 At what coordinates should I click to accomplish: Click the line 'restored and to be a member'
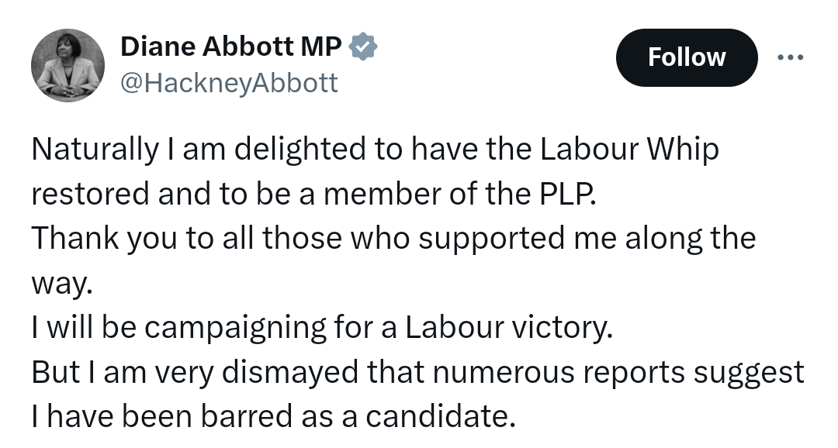(x=313, y=193)
